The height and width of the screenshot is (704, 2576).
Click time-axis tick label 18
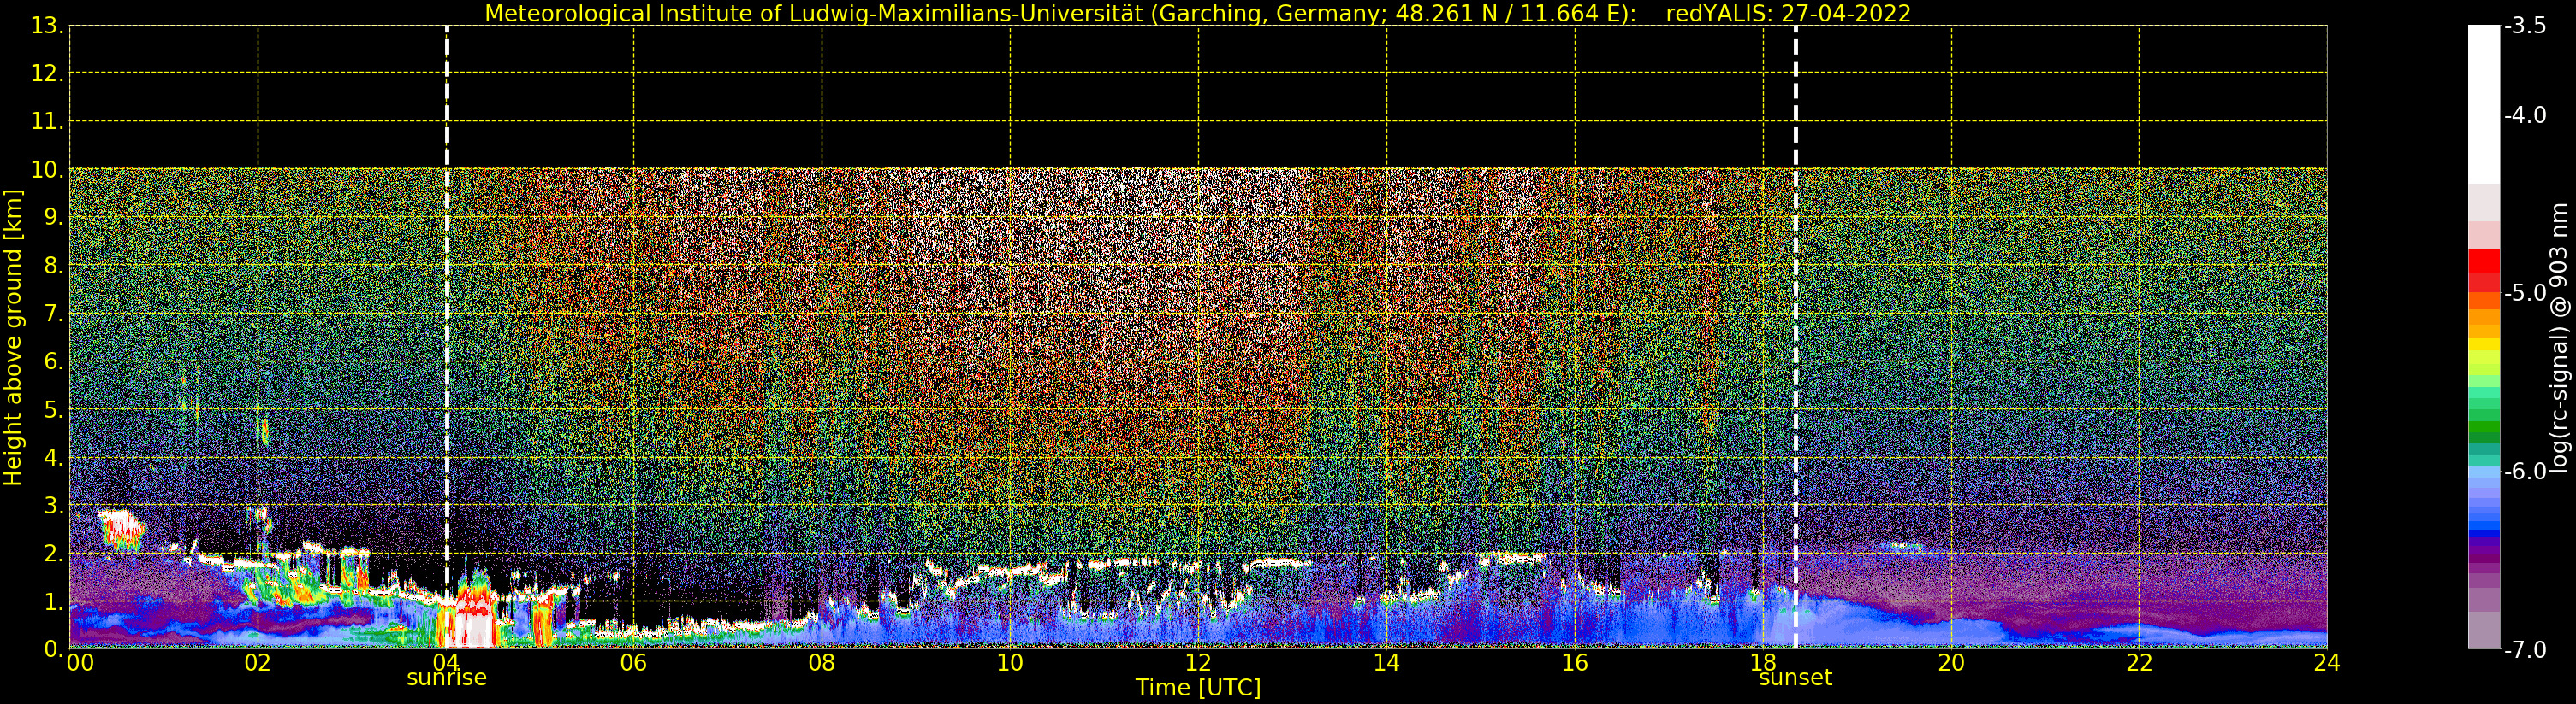1763,663
